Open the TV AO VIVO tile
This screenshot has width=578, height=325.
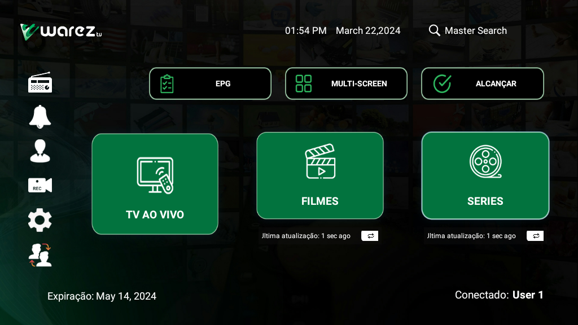click(x=155, y=184)
